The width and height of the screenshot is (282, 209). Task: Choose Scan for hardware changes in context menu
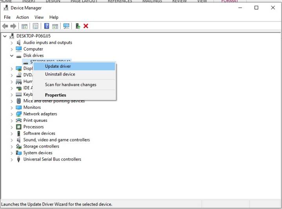[74, 85]
